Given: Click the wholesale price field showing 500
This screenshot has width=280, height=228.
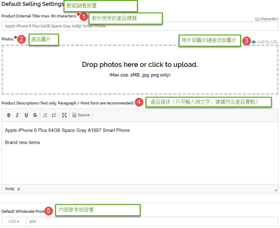Looking at the screenshot, I should coord(152,221).
